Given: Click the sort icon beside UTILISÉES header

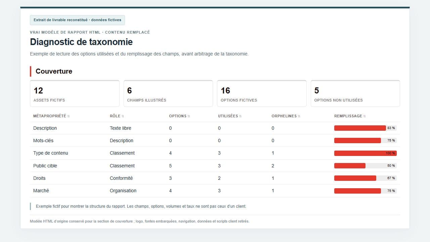Looking at the screenshot, I should point(240,116).
